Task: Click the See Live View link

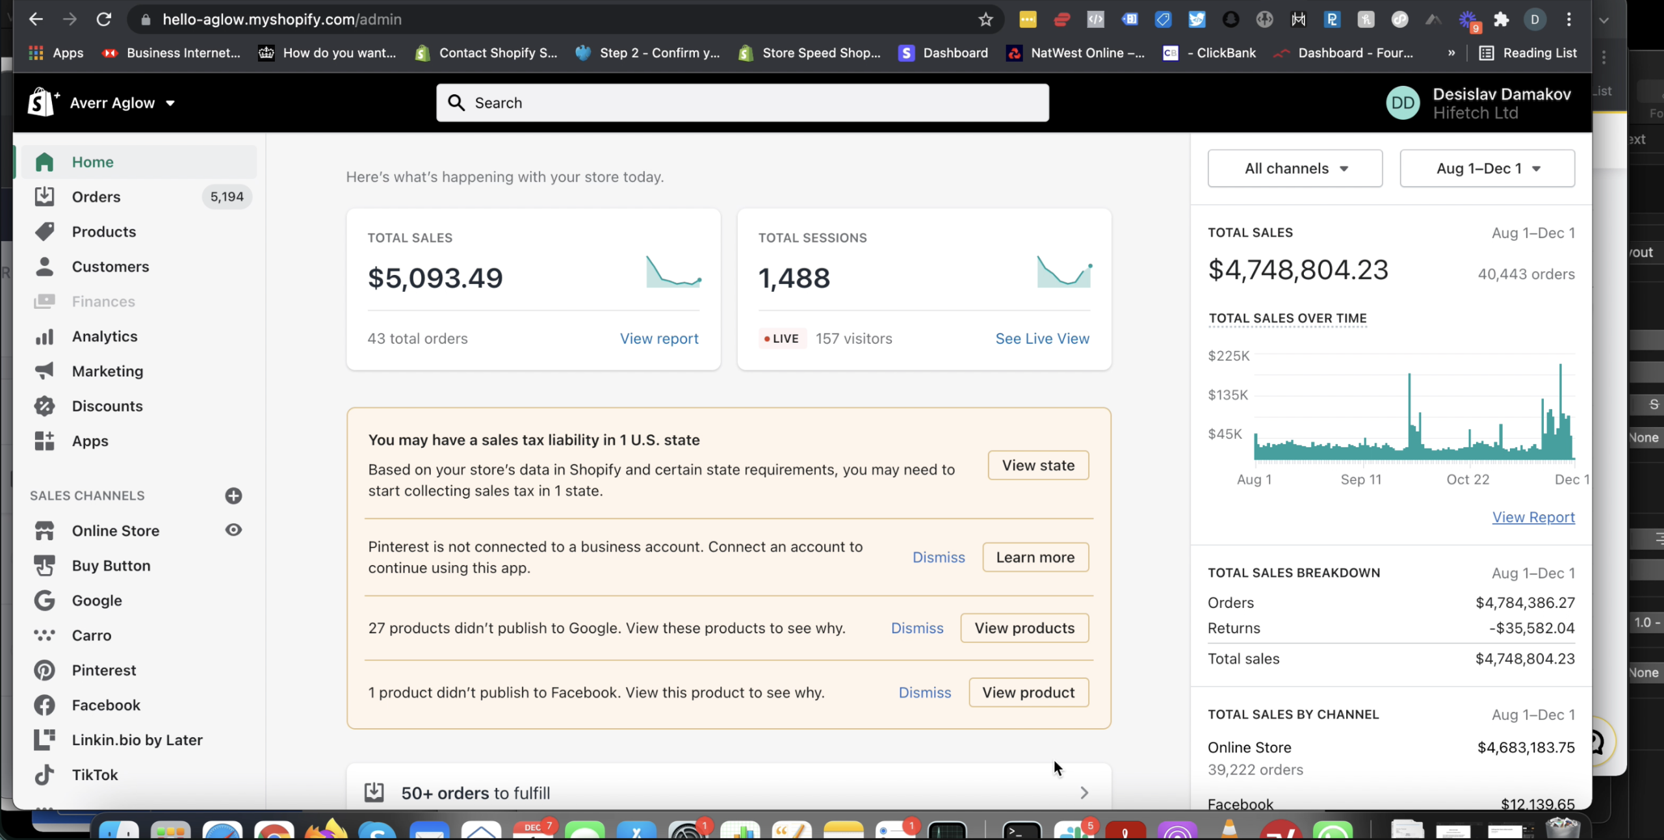Action: [x=1042, y=339]
